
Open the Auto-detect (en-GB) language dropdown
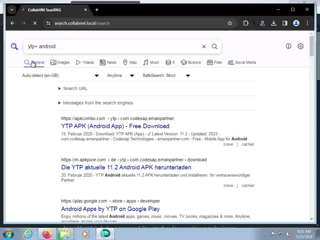[60, 76]
